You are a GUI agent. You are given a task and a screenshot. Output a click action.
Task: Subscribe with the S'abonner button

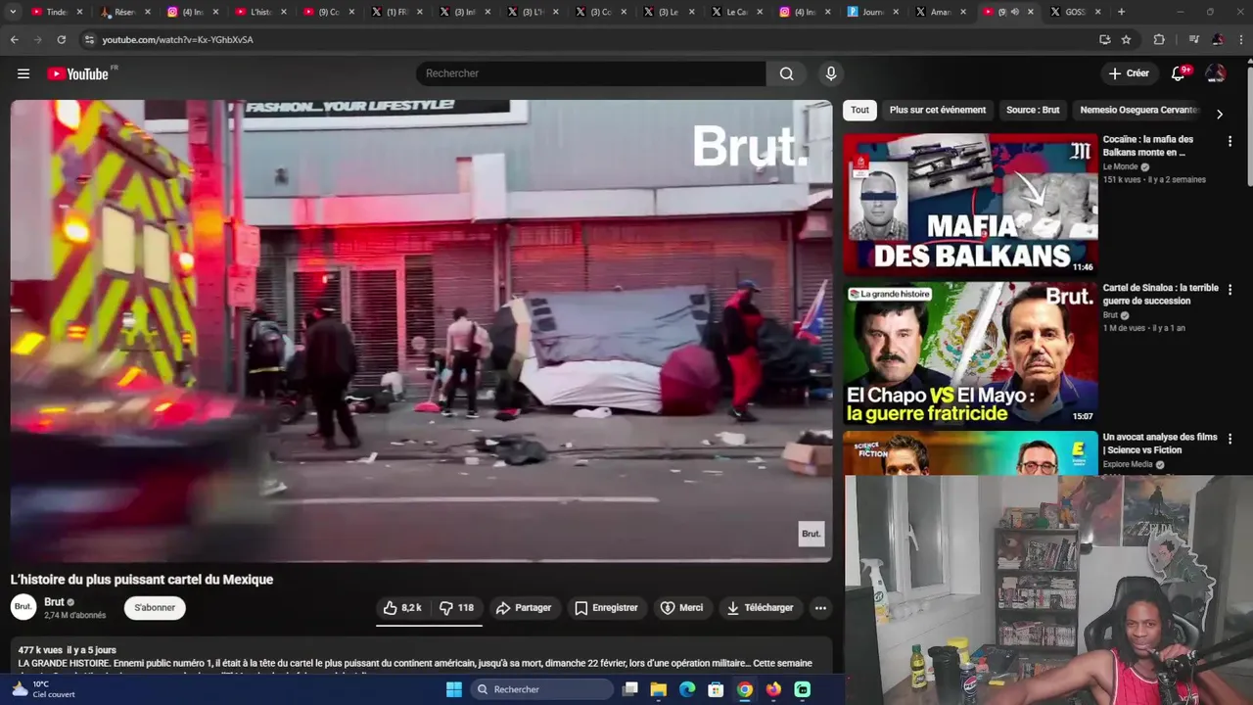coord(155,608)
